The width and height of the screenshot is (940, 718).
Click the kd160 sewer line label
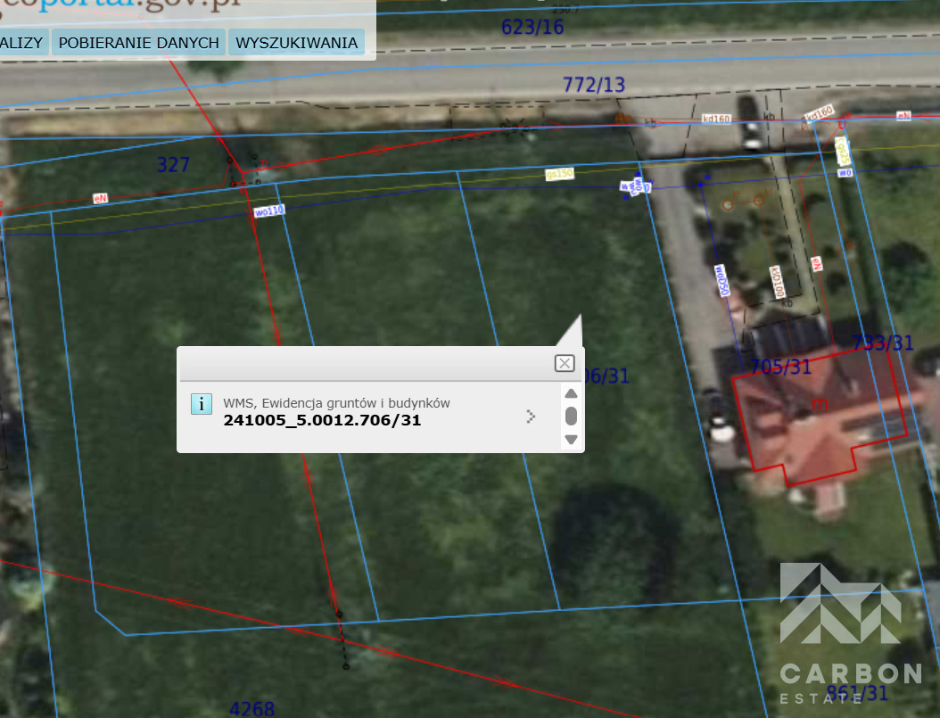715,119
